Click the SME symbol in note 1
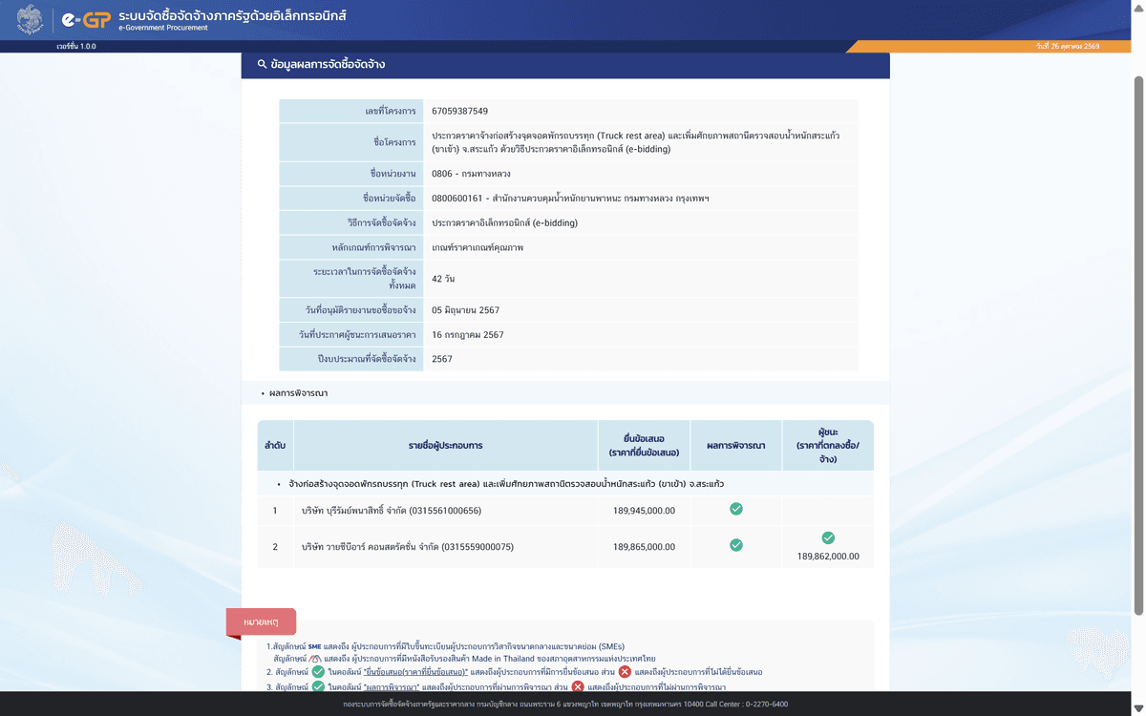The width and height of the screenshot is (1146, 716). [315, 646]
